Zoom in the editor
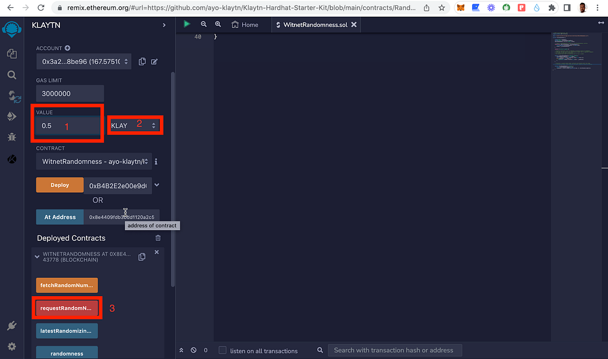Viewport: 608px width, 359px height. [x=218, y=24]
